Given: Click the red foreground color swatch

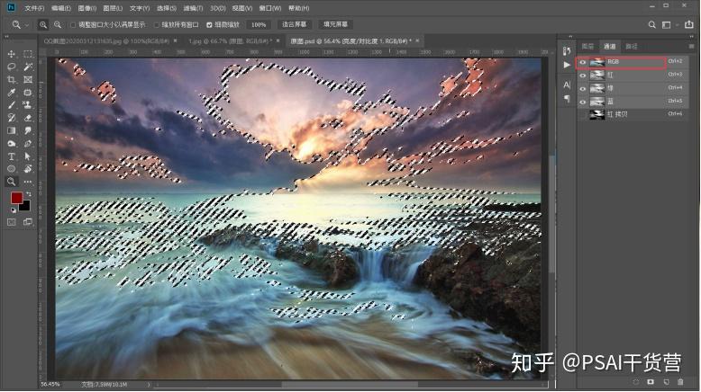Looking at the screenshot, I should click(x=16, y=198).
